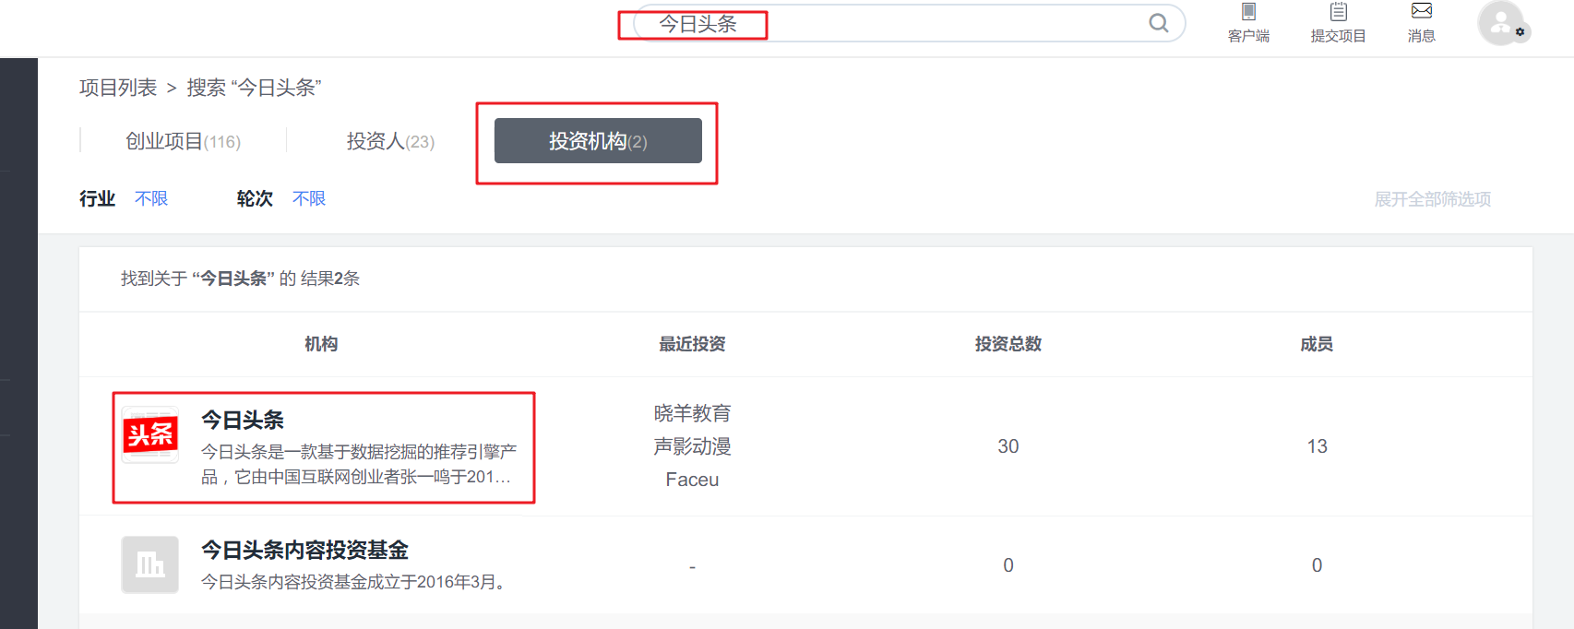Open 今日头条内容投资基金 institution
The height and width of the screenshot is (629, 1574).
click(x=304, y=551)
